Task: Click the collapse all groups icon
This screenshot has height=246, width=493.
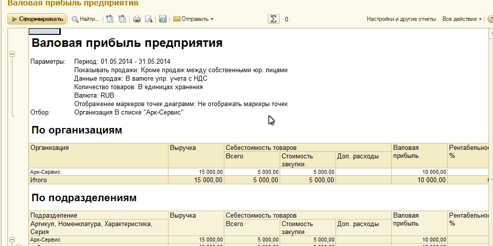Action: 122,19
